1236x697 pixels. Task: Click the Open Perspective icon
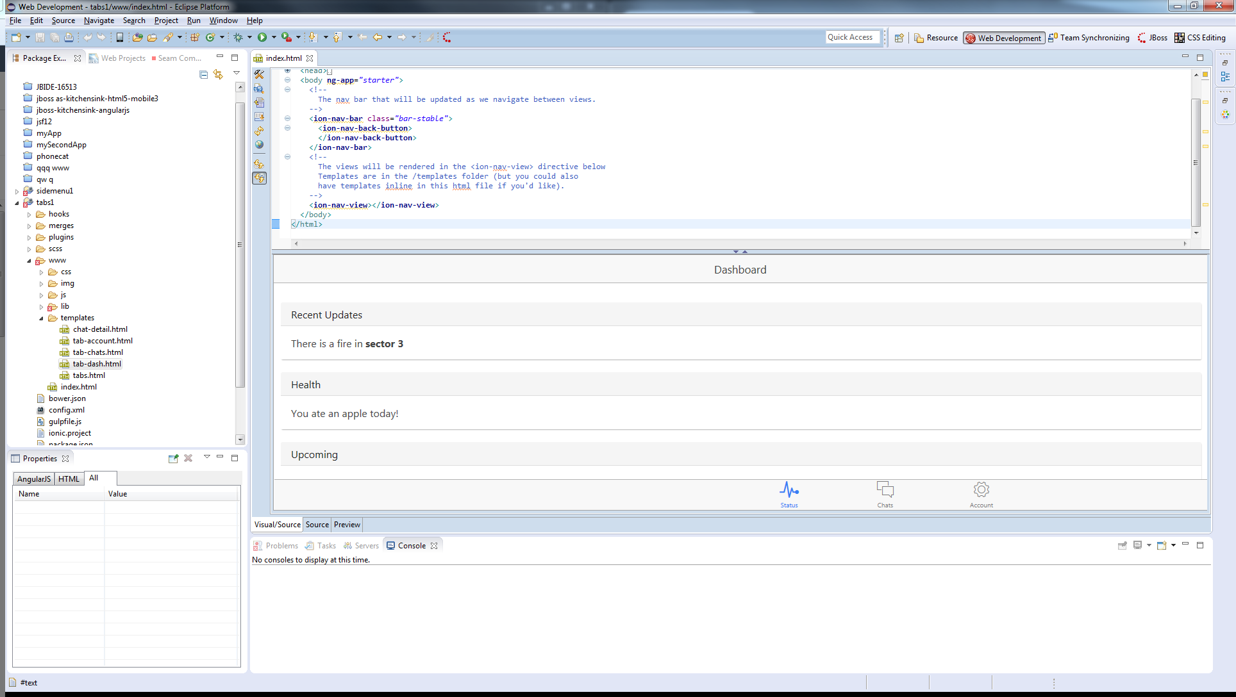click(899, 38)
